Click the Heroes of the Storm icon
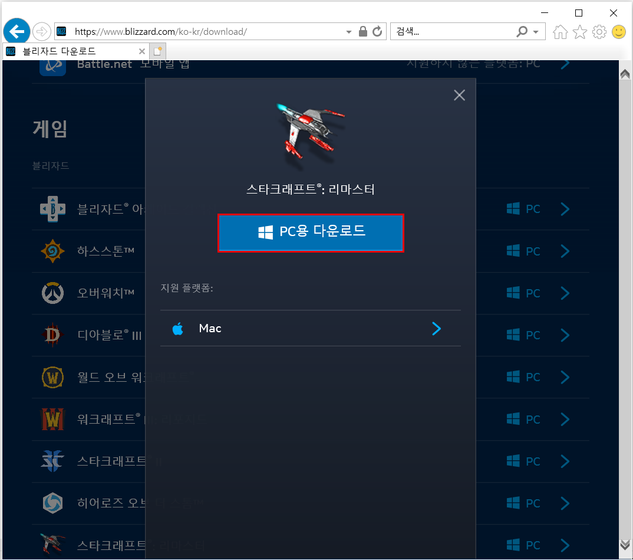The height and width of the screenshot is (560, 633). 52,503
